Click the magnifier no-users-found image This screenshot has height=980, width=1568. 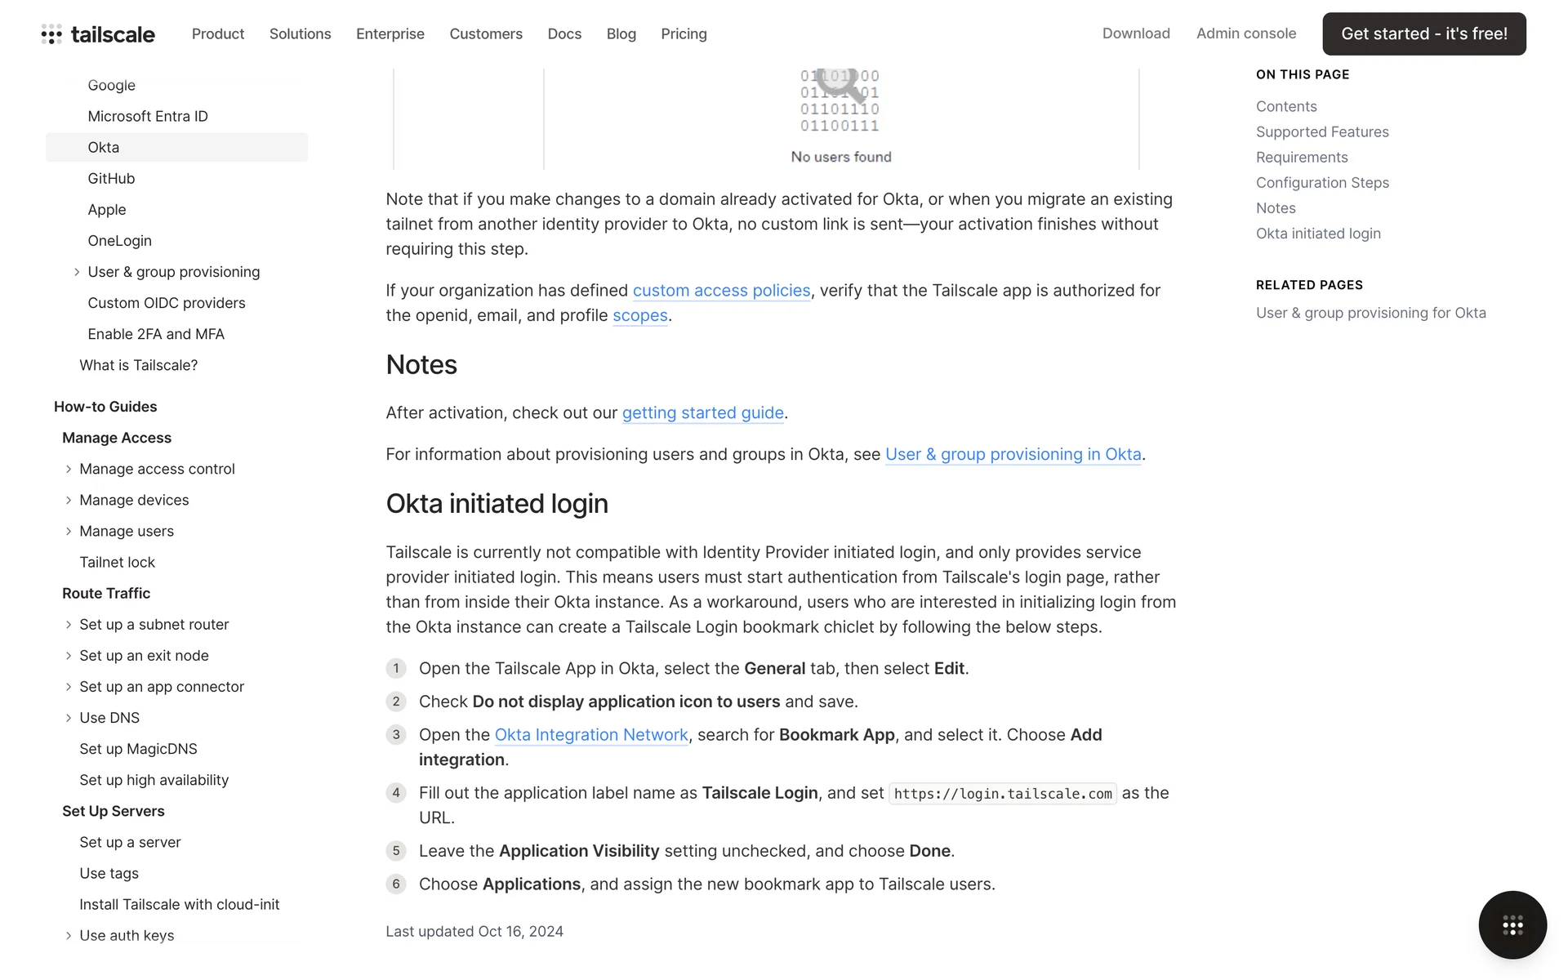click(840, 100)
